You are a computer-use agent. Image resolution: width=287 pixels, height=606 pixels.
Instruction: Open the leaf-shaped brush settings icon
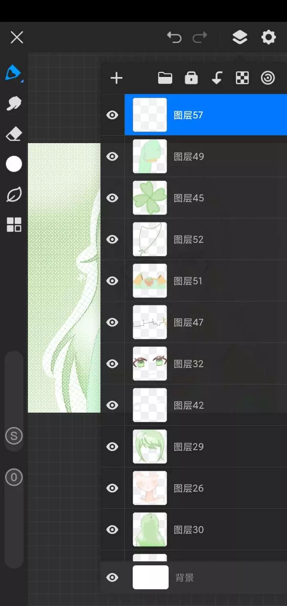point(14,195)
